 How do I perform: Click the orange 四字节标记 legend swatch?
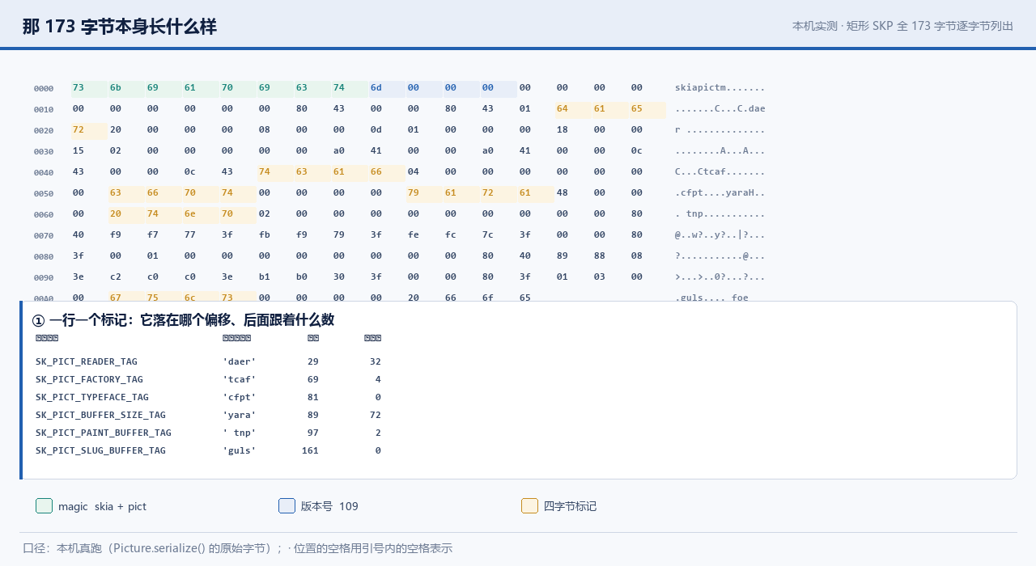529,506
